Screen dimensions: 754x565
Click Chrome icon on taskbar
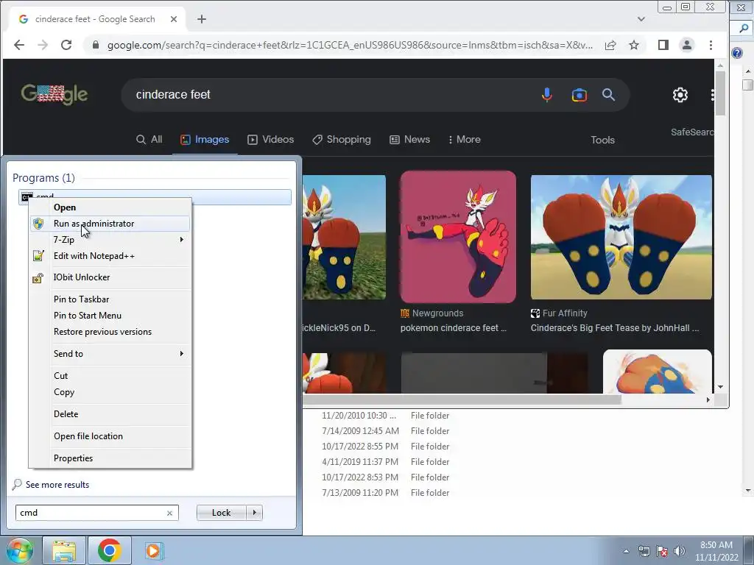(109, 550)
